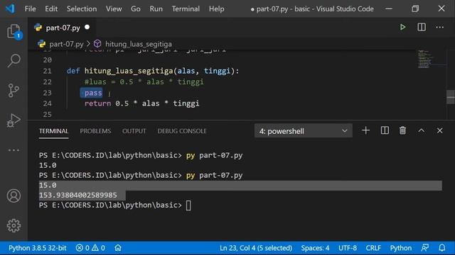The image size is (455, 255).
Task: Open feedback icon in status bar
Action: click(425, 248)
